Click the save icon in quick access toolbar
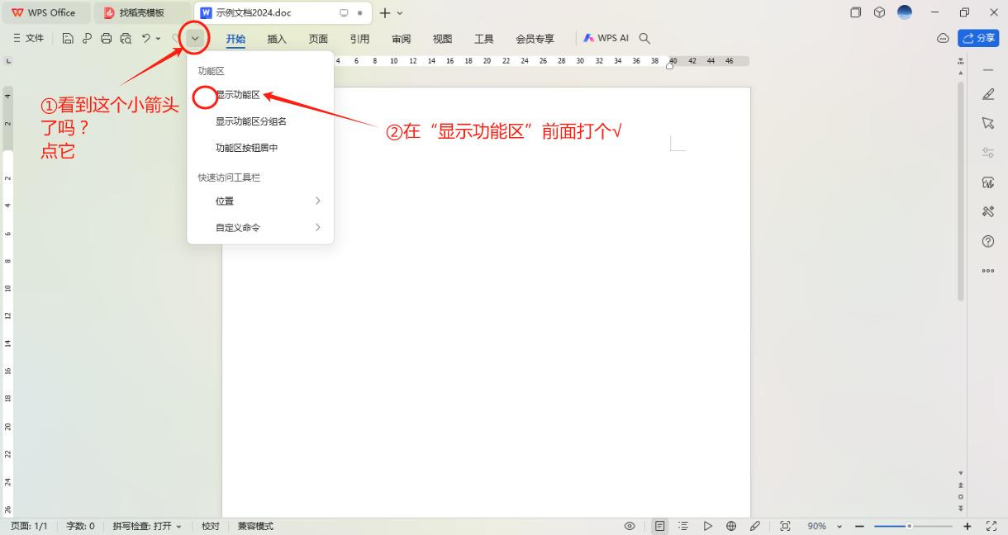Screen dimensions: 1008x535 [x=69, y=38]
